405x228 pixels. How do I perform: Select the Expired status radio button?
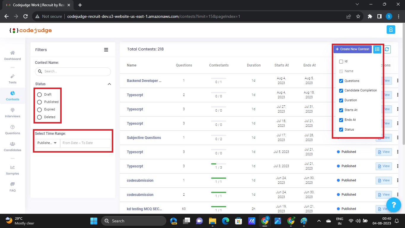pyautogui.click(x=39, y=110)
